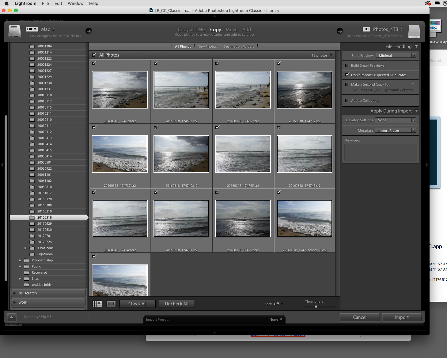
Task: Open Creative Cloud icon in menu bar
Action: (428, 3)
